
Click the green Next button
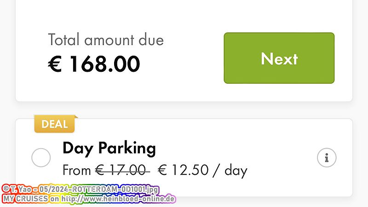coord(279,58)
